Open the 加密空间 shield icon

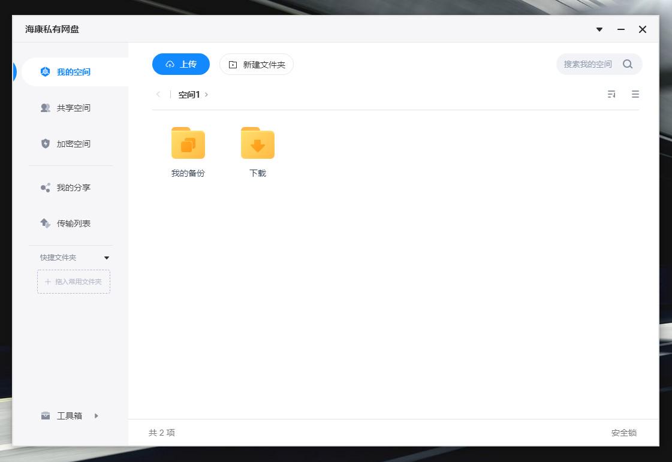pyautogui.click(x=45, y=144)
